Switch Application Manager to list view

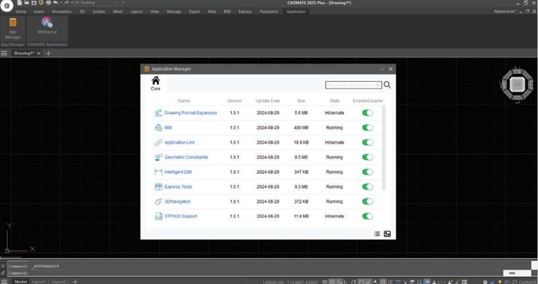[377, 234]
